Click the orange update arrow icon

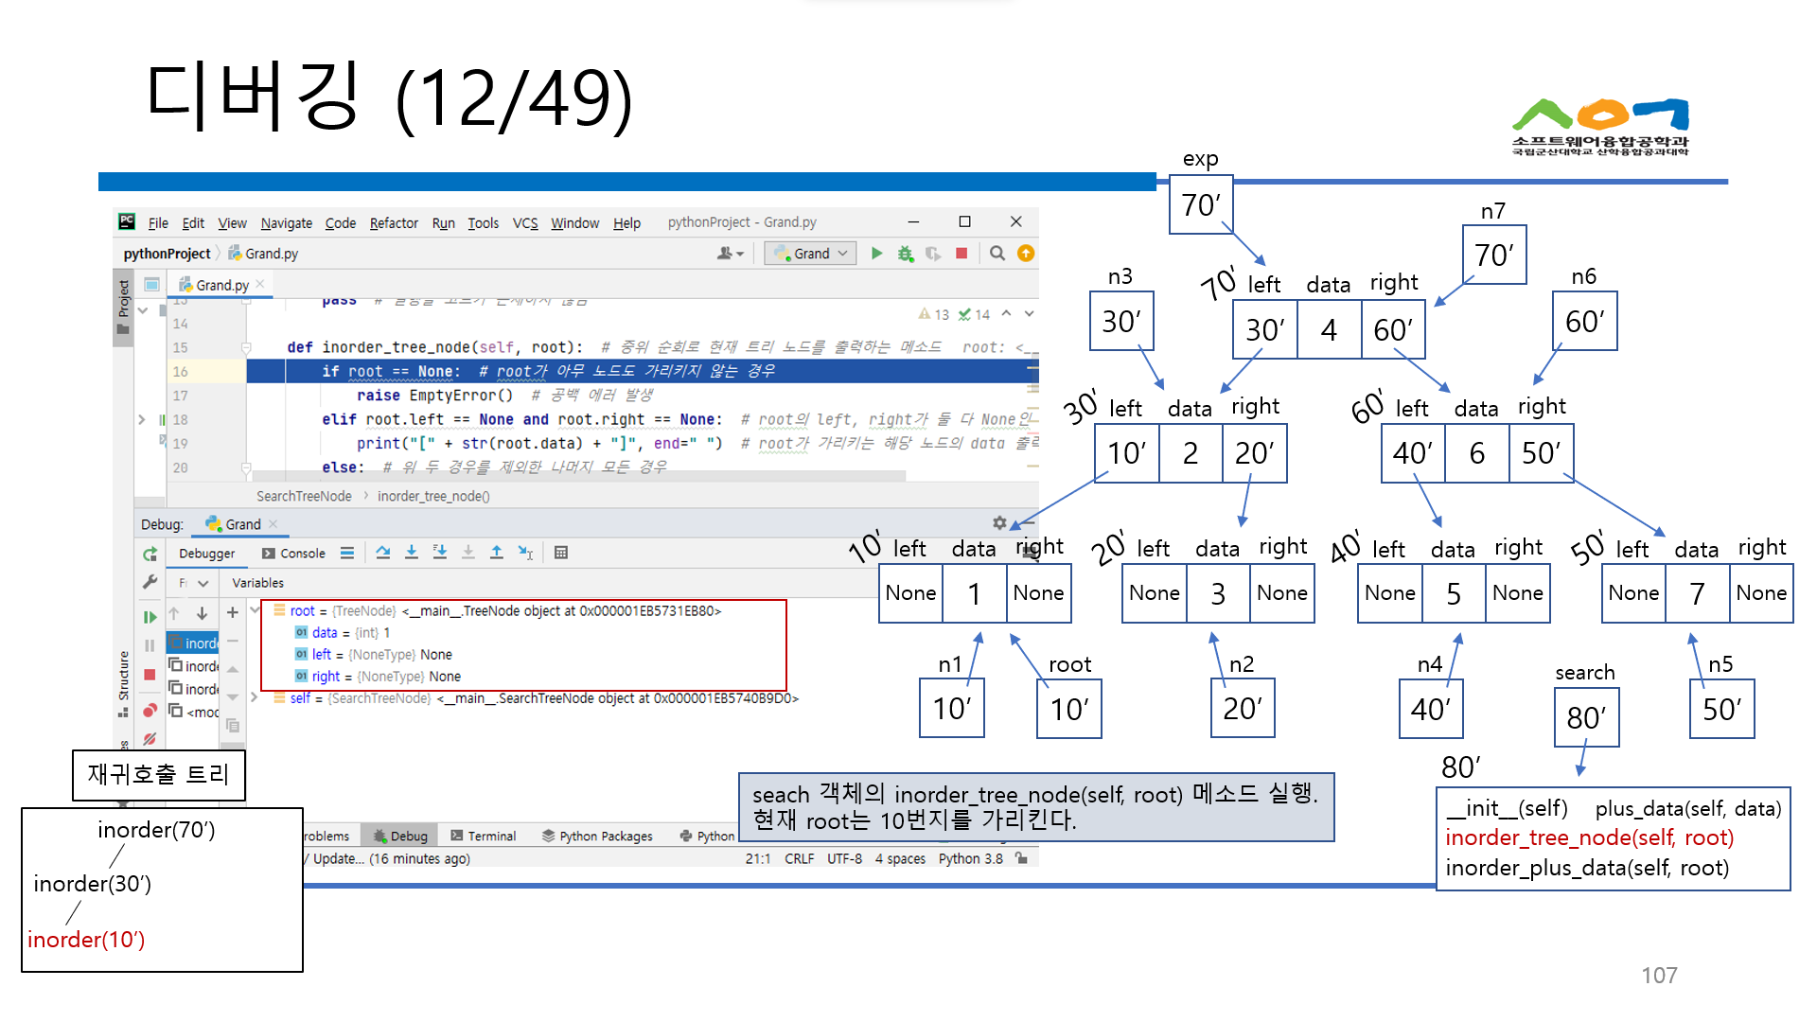click(x=1026, y=254)
